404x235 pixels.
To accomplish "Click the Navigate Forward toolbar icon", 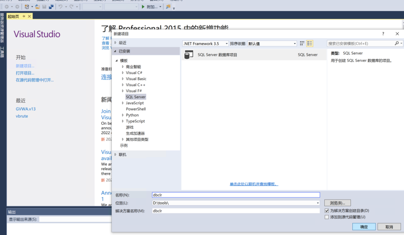I will pyautogui.click(x=17, y=7).
